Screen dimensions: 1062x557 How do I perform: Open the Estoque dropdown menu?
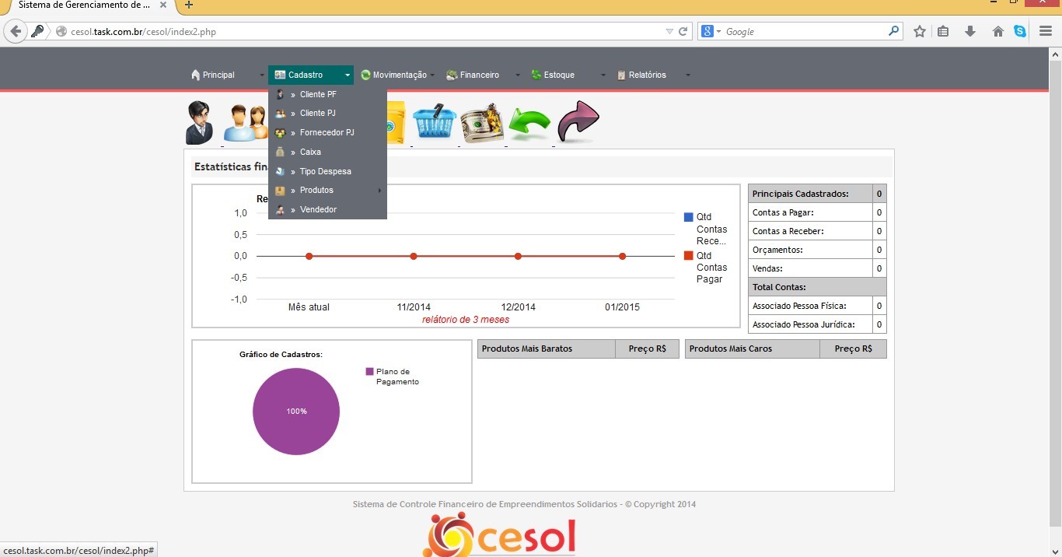[559, 75]
